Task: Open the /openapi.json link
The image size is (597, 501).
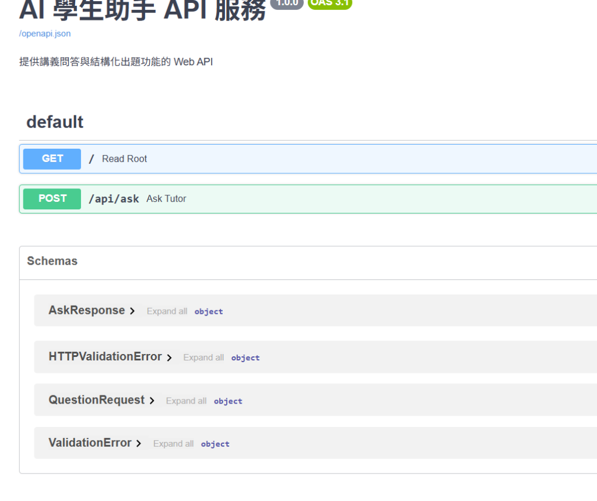Action: pos(45,33)
